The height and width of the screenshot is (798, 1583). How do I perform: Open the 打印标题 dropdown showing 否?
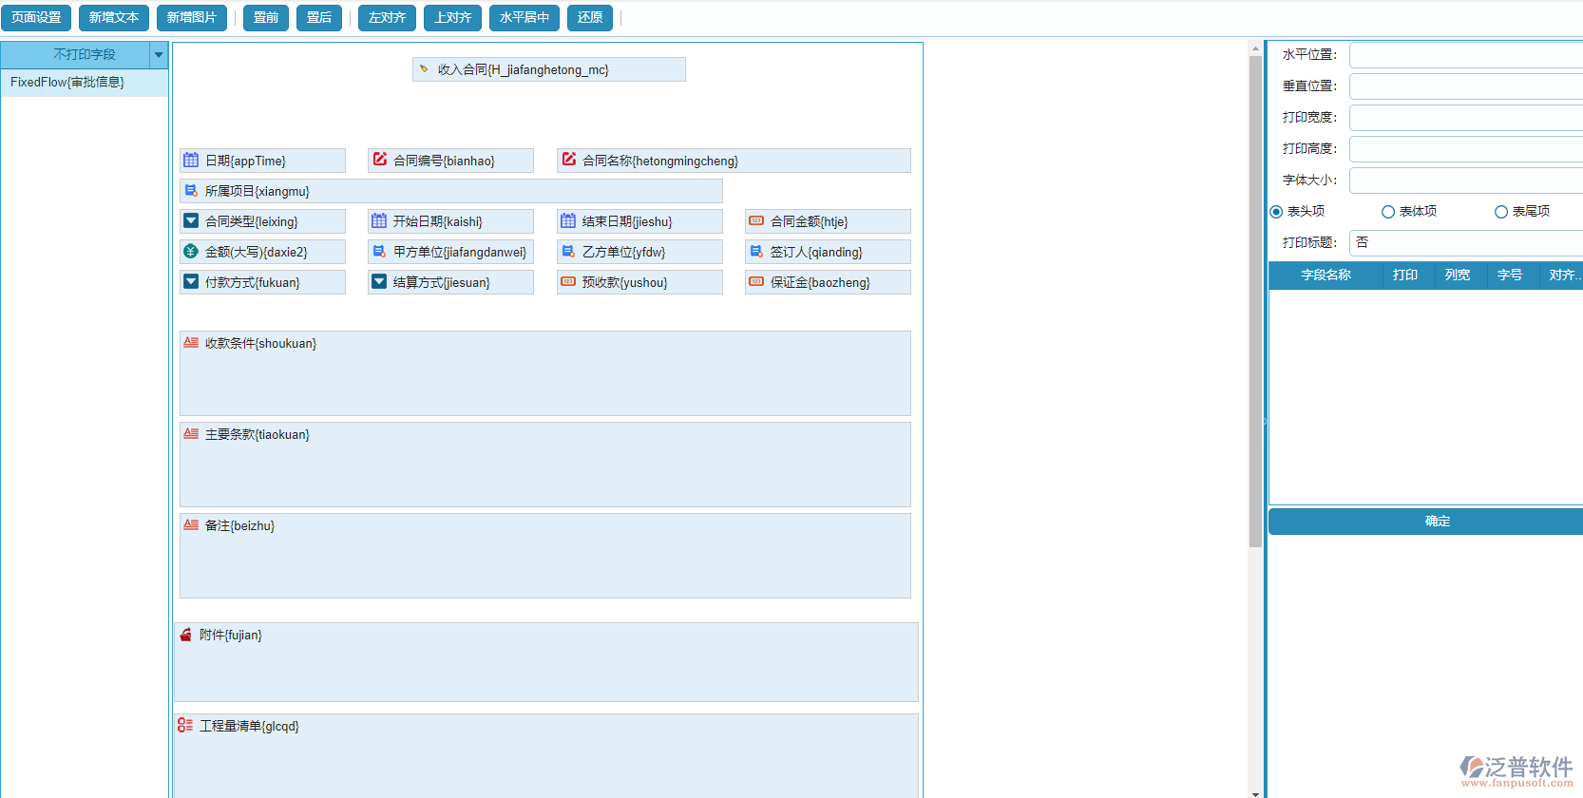(1465, 243)
